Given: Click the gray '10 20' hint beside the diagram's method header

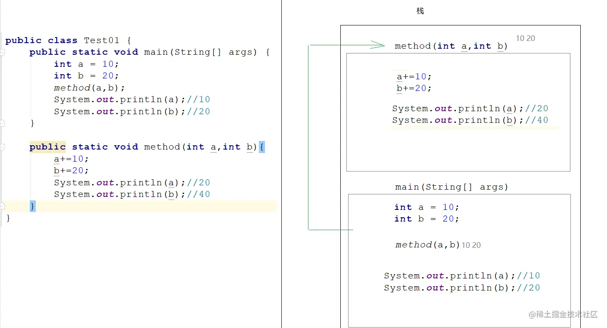Looking at the screenshot, I should point(526,38).
